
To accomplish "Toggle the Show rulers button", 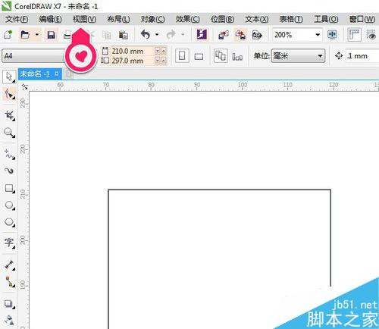I will [354, 35].
